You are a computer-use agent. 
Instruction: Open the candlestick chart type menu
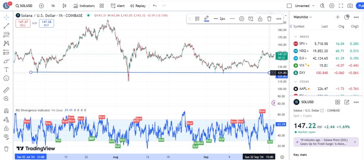click(65, 6)
